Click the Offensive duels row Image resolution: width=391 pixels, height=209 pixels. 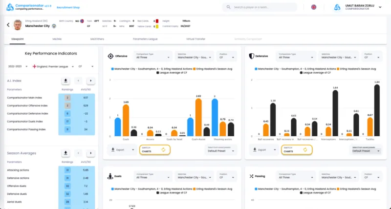[x=51, y=186]
